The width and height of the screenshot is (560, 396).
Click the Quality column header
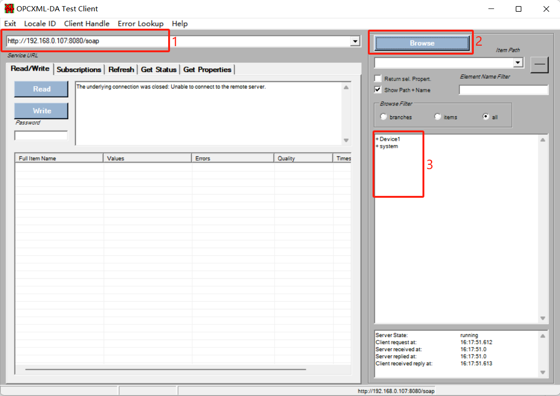(303, 158)
